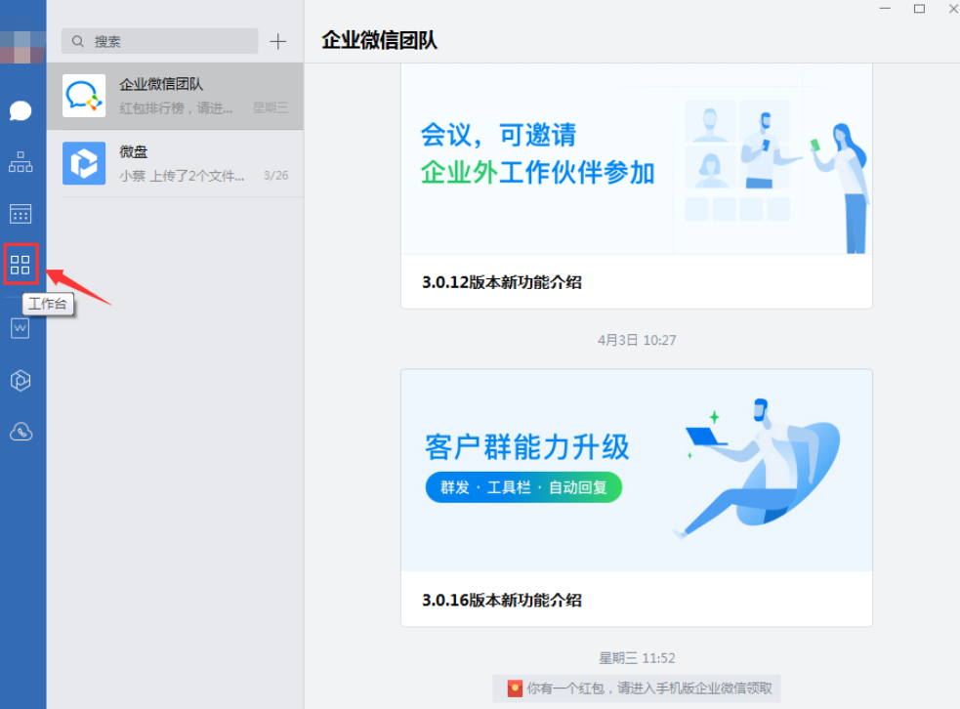Click the red packet notification message
Screen dimensions: 960x709
(x=637, y=688)
